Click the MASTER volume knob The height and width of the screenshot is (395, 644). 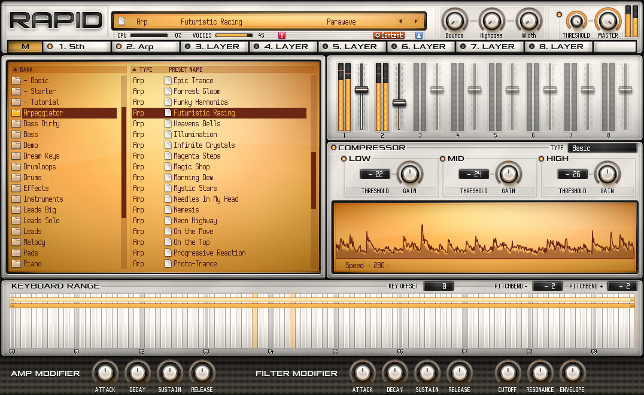point(608,20)
